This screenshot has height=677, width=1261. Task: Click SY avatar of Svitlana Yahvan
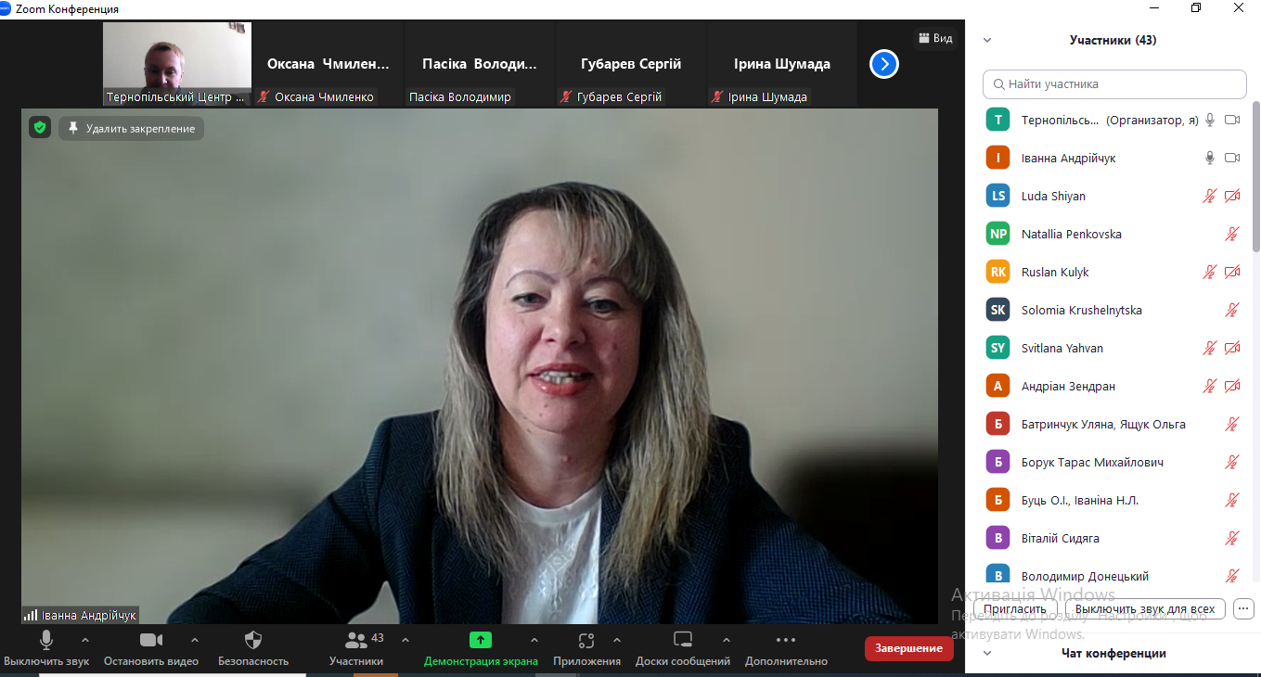pyautogui.click(x=998, y=348)
